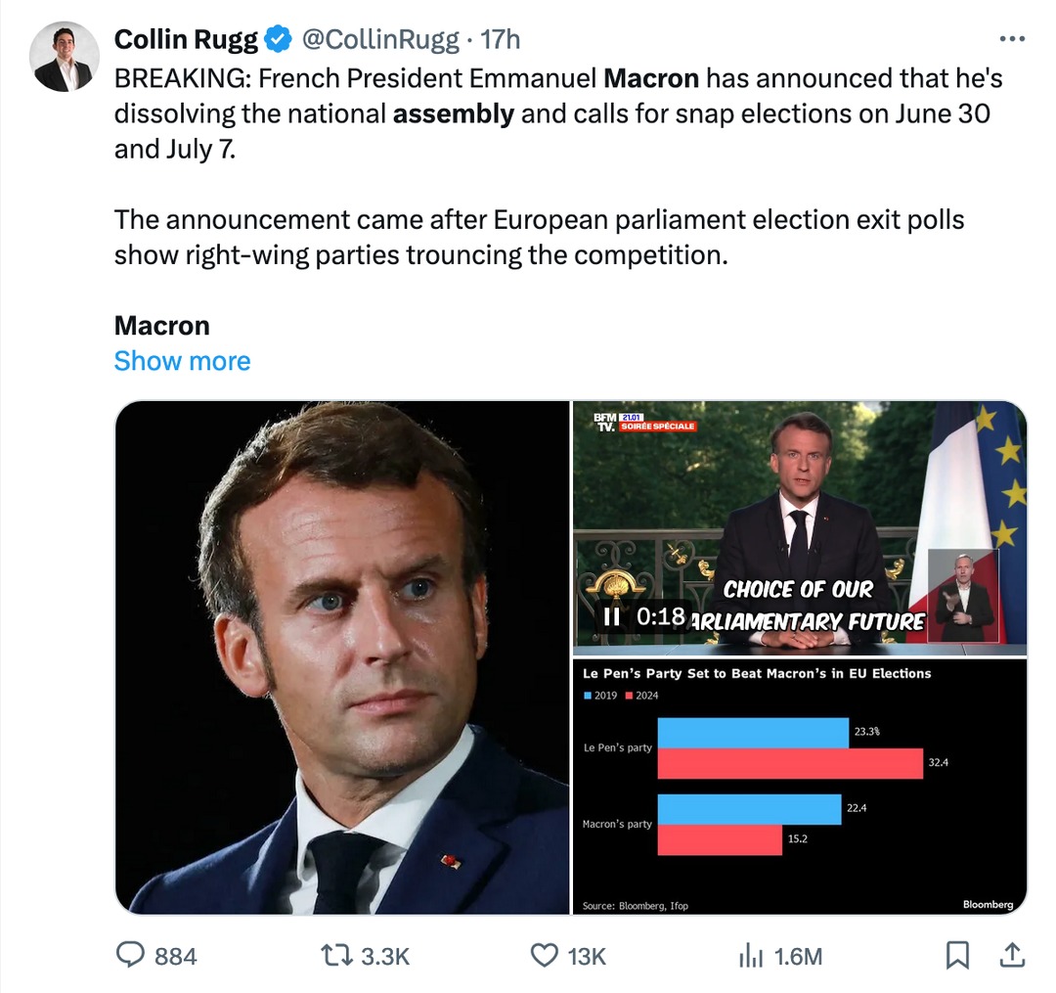The width and height of the screenshot is (1056, 993).
Task: Click the BFM TV logo in video
Action: pos(606,422)
